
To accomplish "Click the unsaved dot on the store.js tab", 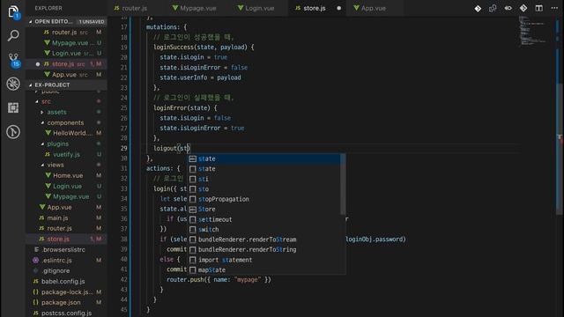I will [338, 8].
